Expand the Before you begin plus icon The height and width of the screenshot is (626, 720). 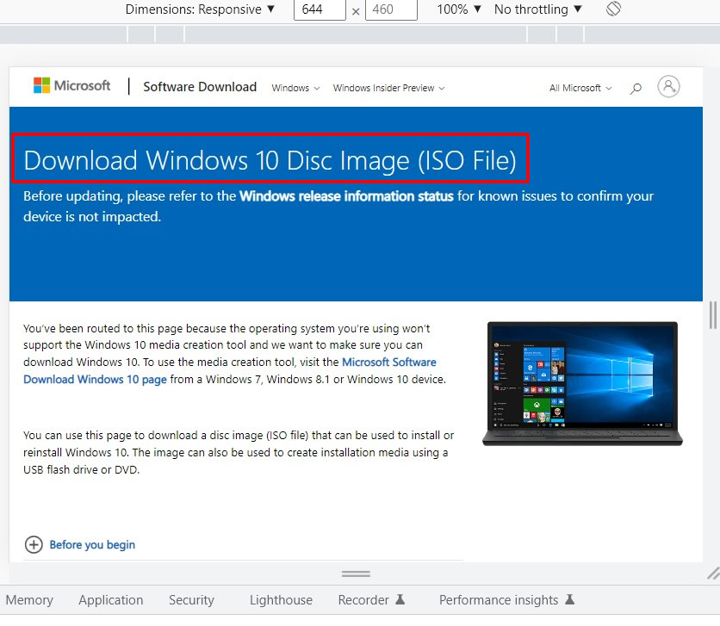[x=34, y=545]
